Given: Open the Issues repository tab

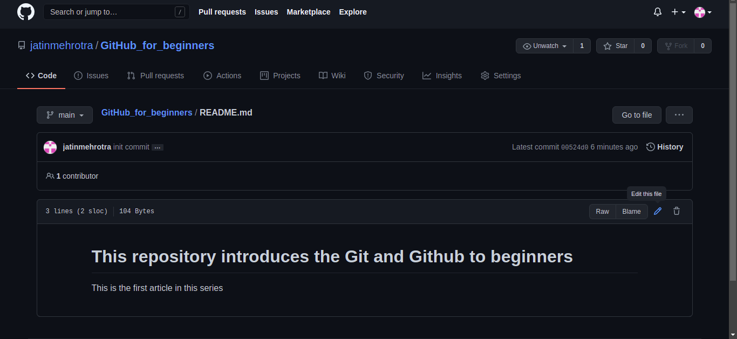Looking at the screenshot, I should click(x=91, y=76).
